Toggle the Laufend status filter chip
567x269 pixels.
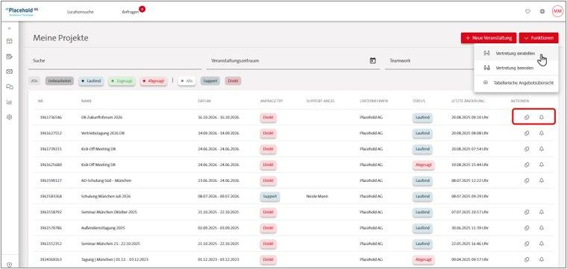click(91, 81)
